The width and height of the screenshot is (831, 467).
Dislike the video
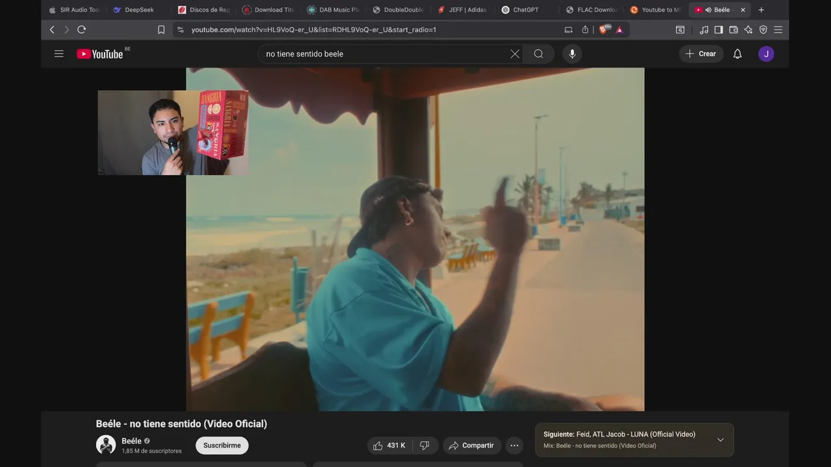click(x=425, y=446)
